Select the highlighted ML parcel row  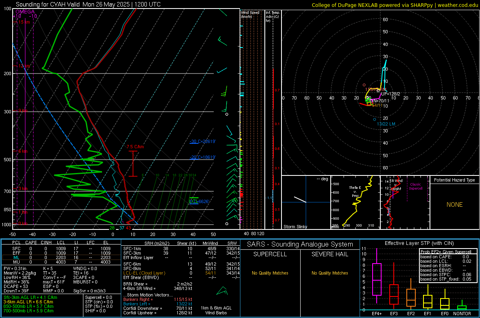(x=61, y=257)
